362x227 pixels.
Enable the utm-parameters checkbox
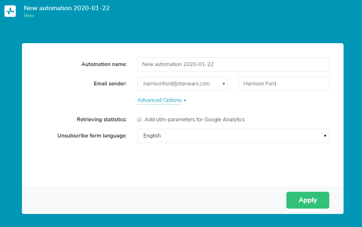tap(139, 120)
